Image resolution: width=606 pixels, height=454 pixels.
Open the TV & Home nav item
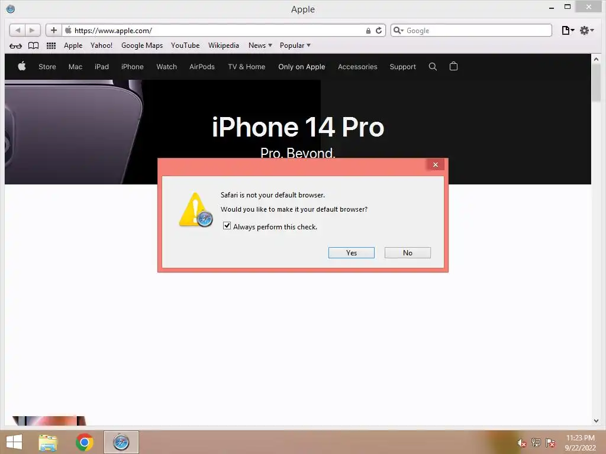pos(247,67)
